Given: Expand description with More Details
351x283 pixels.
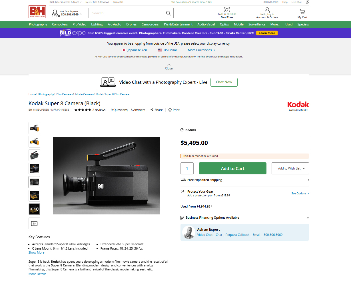Looking at the screenshot, I should [x=37, y=274].
